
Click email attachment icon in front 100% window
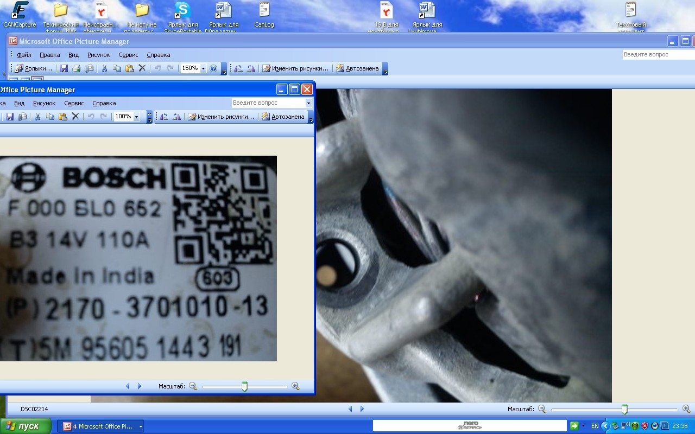[22, 117]
